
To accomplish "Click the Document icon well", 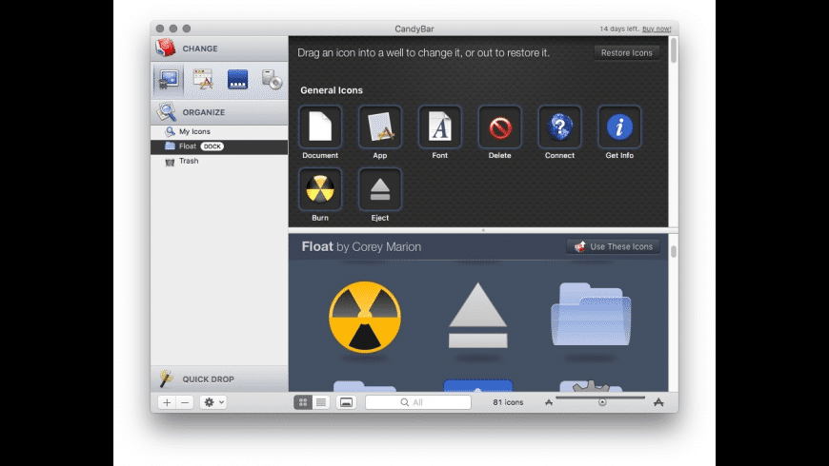I will pyautogui.click(x=320, y=126).
